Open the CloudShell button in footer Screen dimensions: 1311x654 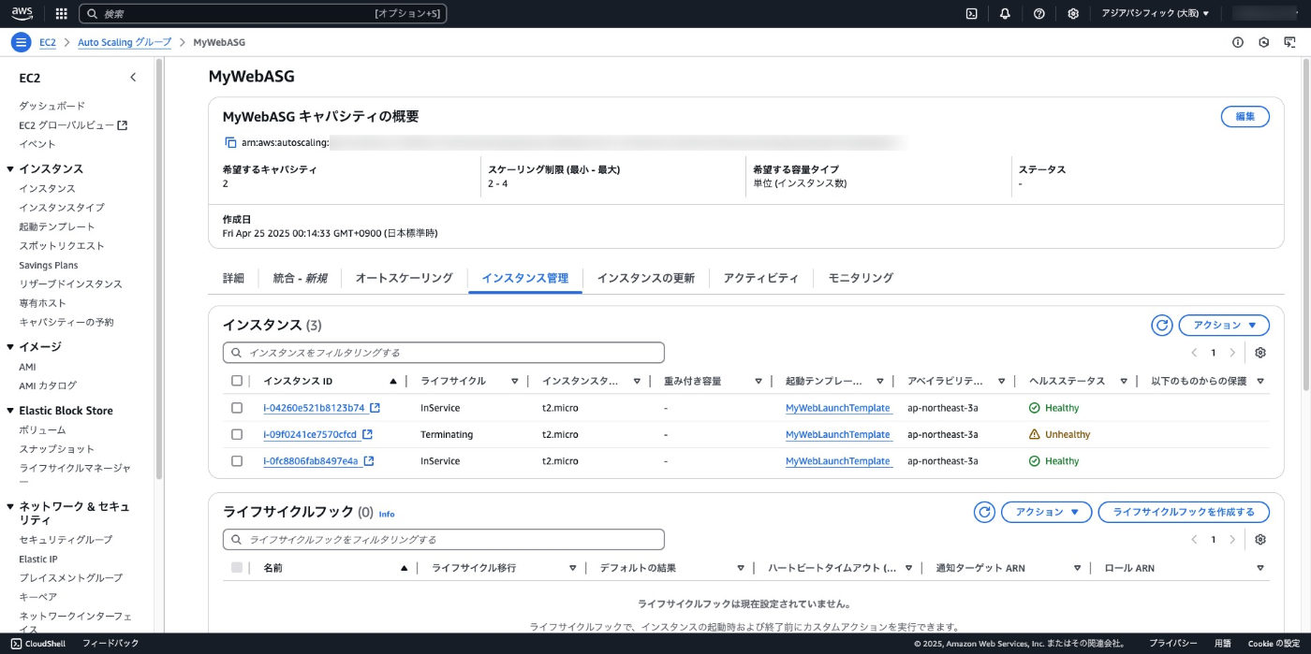click(x=38, y=644)
